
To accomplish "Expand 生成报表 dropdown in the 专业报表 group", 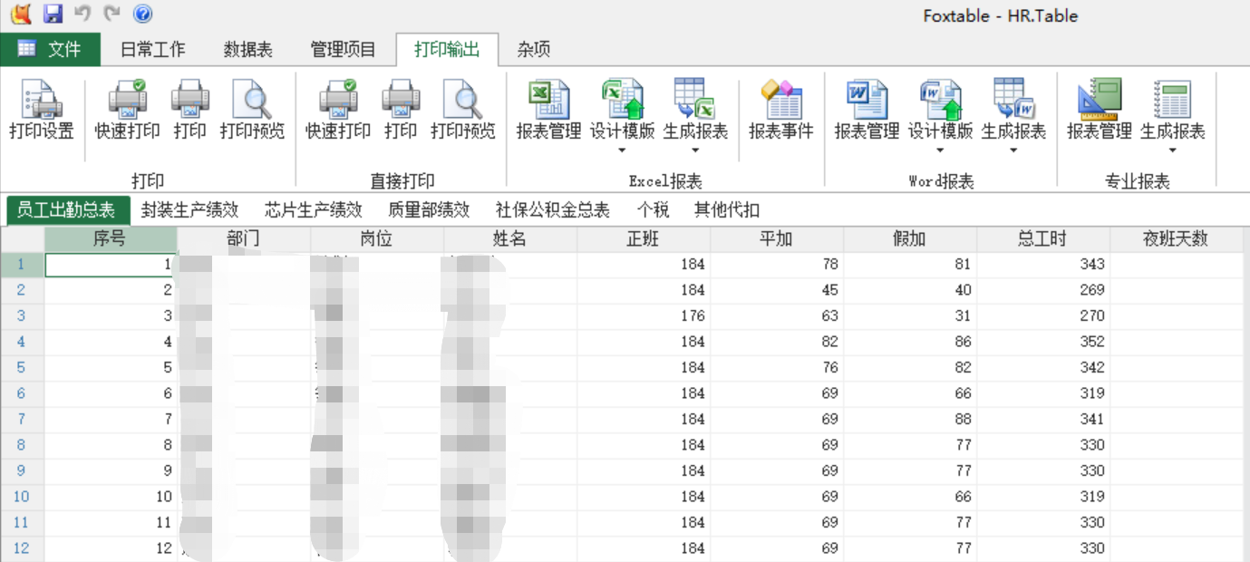I will click(1172, 150).
